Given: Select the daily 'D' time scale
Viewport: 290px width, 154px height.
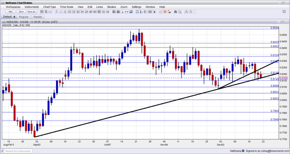Looking at the screenshot, I should [x=99, y=12].
